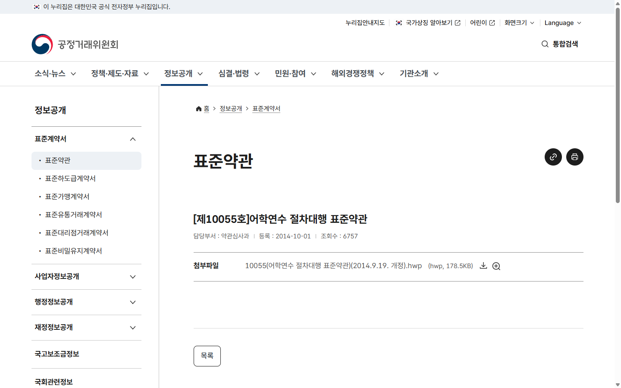Select 표준약관 in sidebar

click(86, 161)
